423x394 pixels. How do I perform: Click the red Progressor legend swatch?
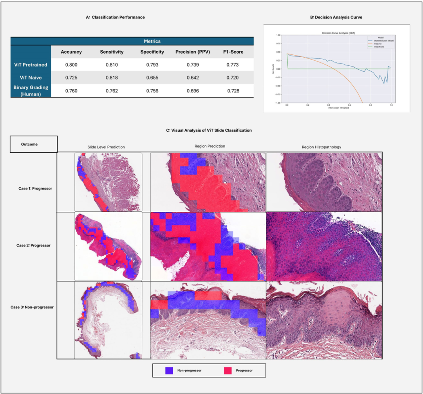(x=228, y=370)
